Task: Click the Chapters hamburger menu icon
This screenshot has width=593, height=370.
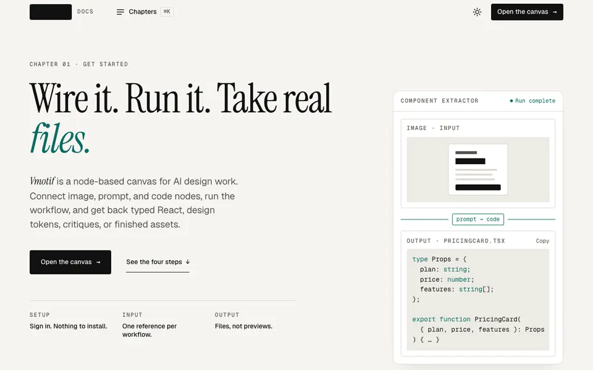Action: [x=120, y=12]
